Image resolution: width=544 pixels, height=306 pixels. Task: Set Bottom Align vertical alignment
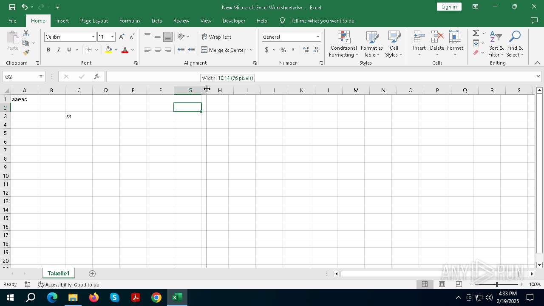pos(168,37)
